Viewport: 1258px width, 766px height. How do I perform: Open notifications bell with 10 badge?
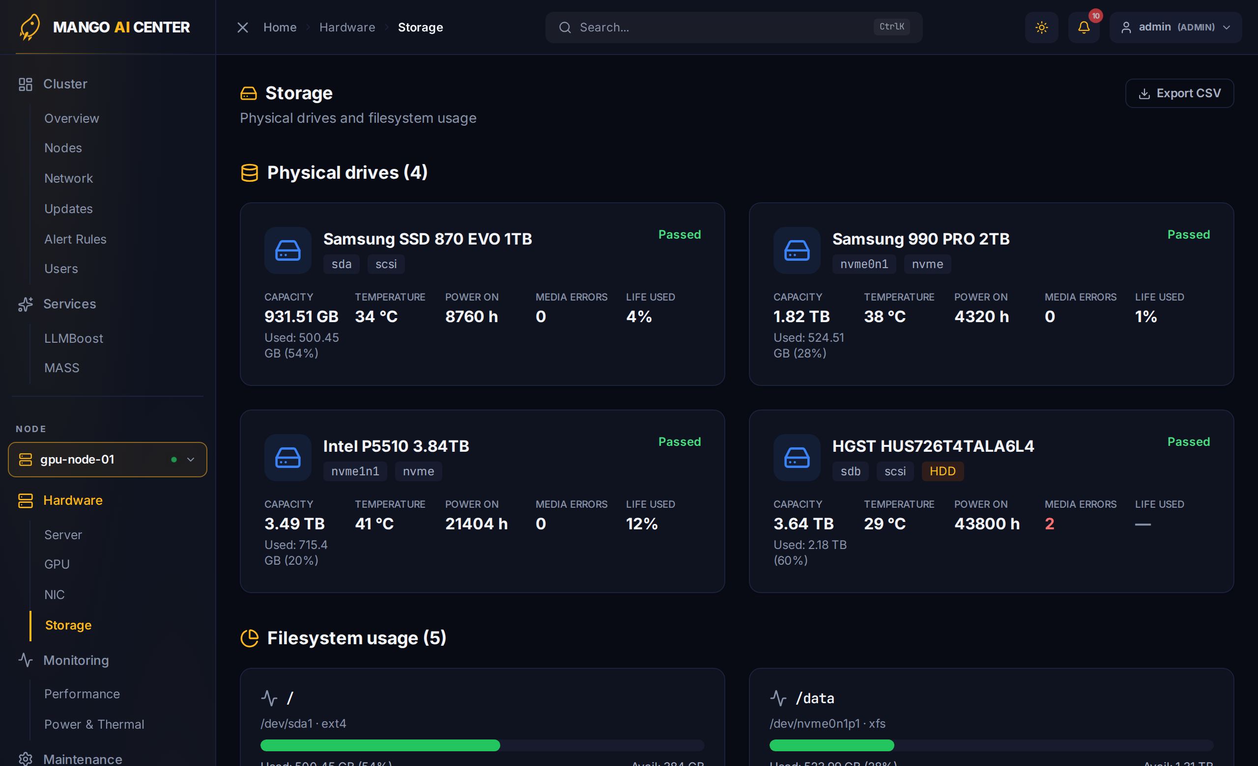[1084, 27]
